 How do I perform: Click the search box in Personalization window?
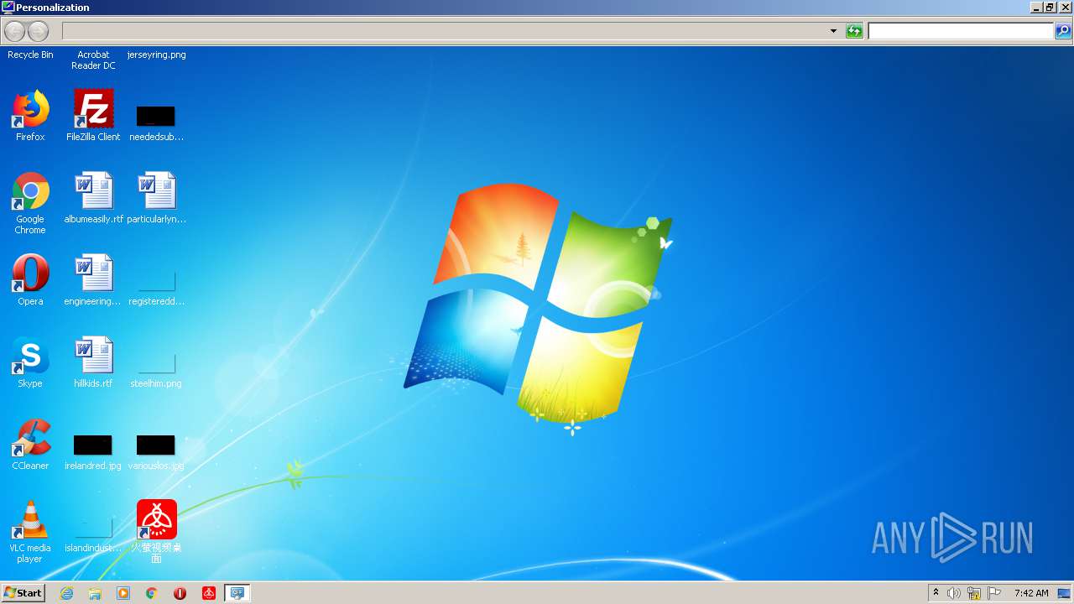[x=960, y=31]
